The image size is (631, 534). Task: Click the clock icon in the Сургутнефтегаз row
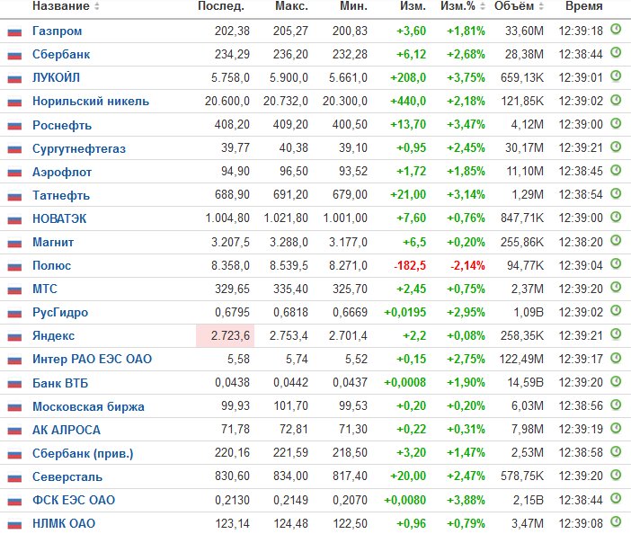pyautogui.click(x=616, y=147)
